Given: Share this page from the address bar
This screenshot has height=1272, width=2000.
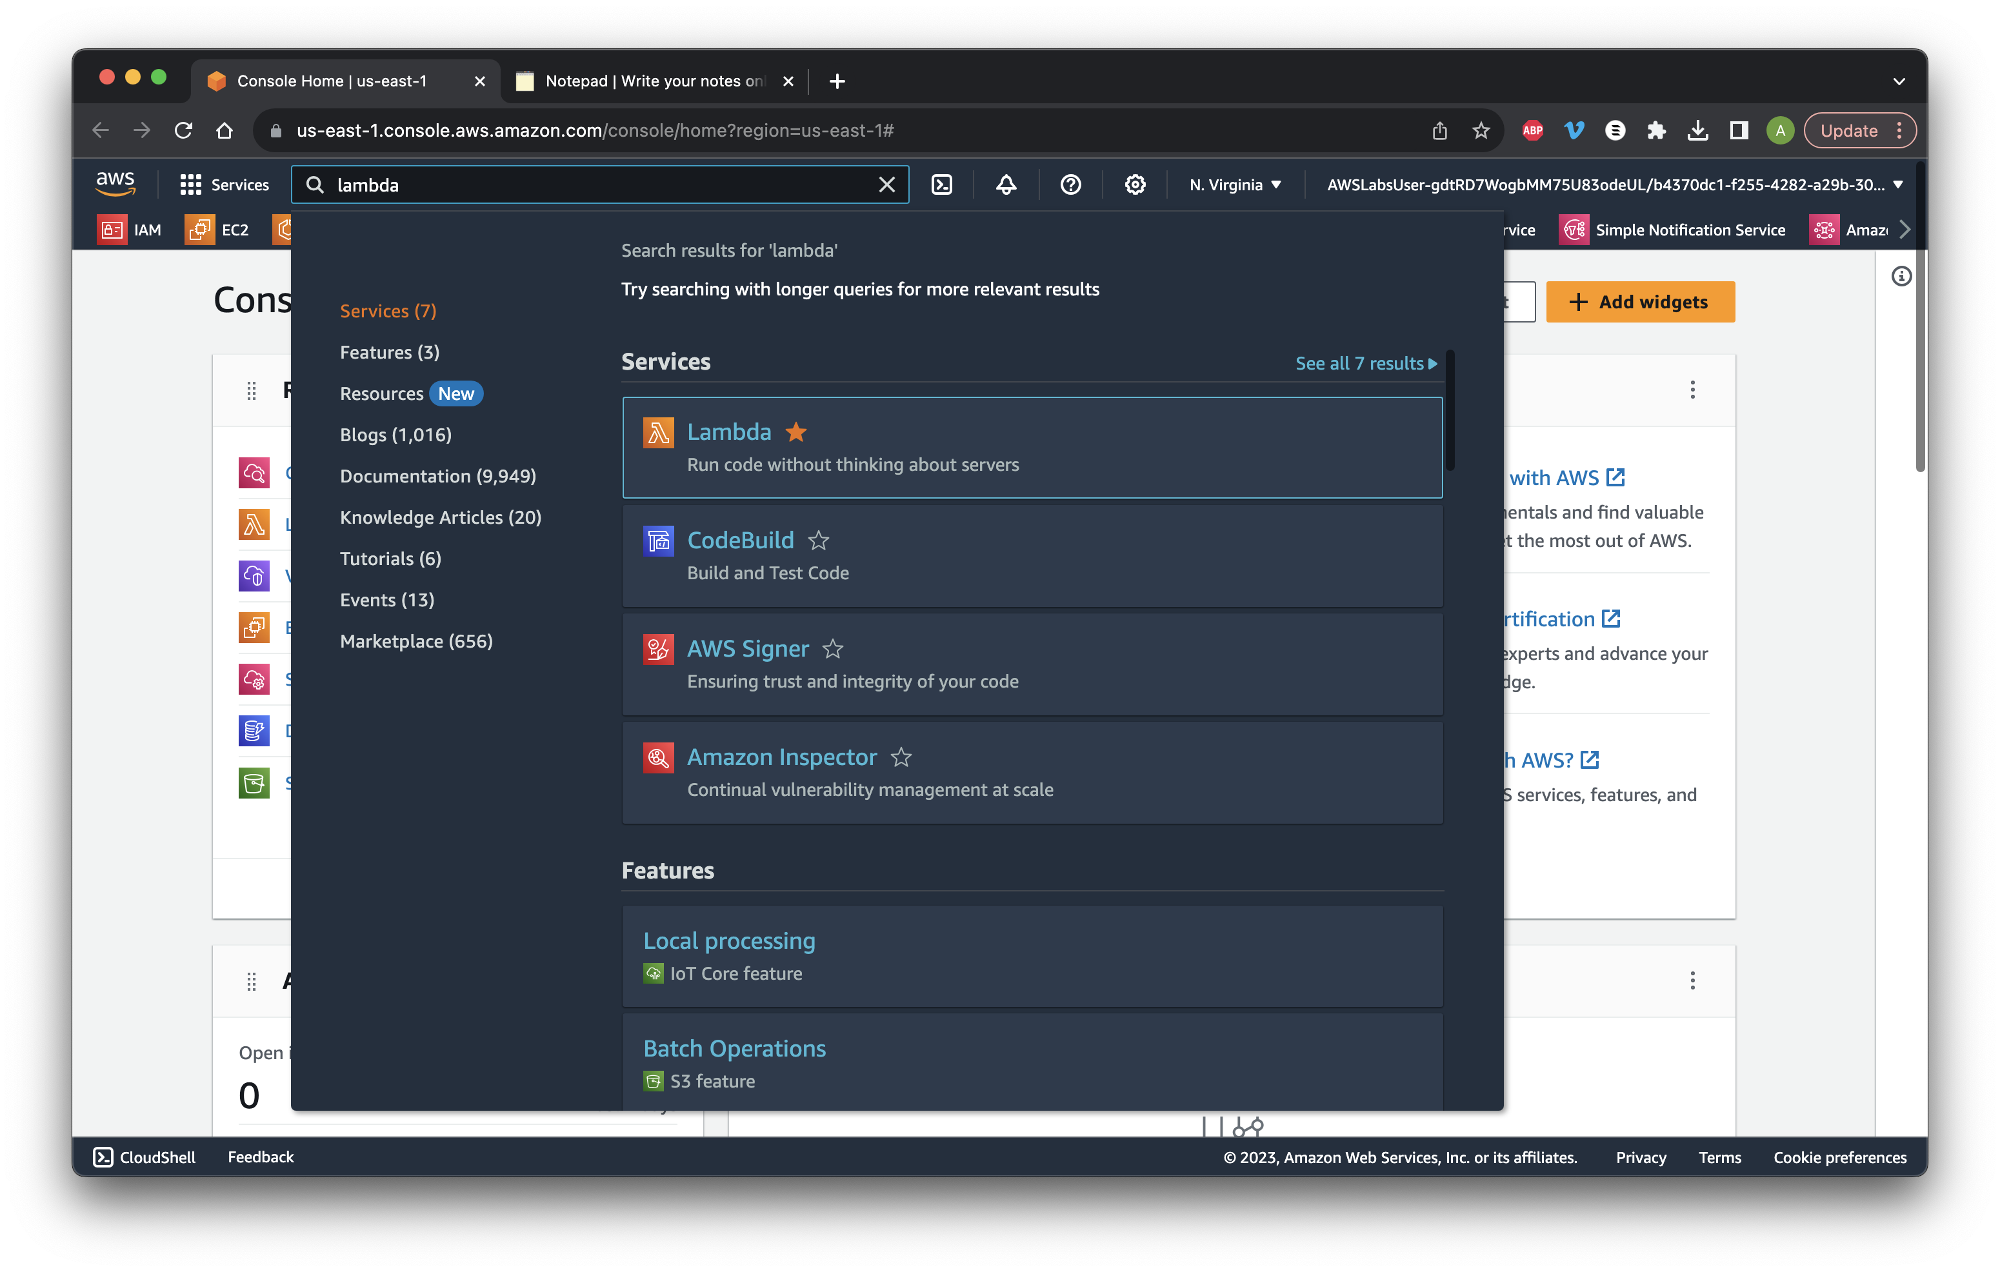Looking at the screenshot, I should click(1439, 130).
